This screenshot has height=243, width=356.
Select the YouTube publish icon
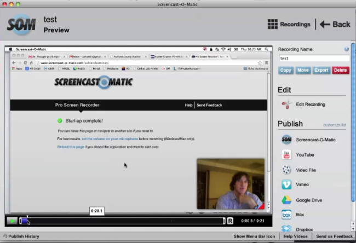pos(286,155)
